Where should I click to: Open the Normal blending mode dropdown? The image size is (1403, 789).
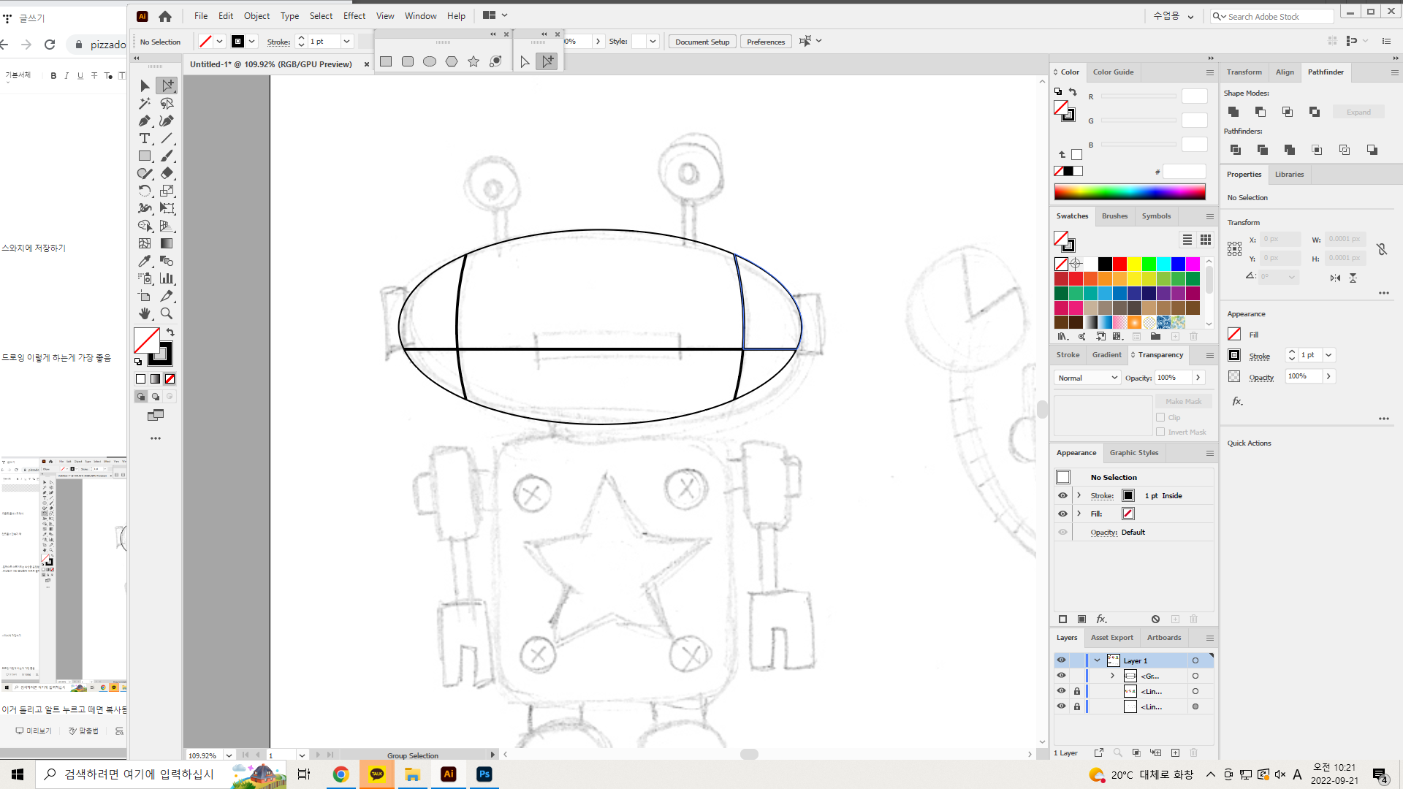(x=1087, y=378)
